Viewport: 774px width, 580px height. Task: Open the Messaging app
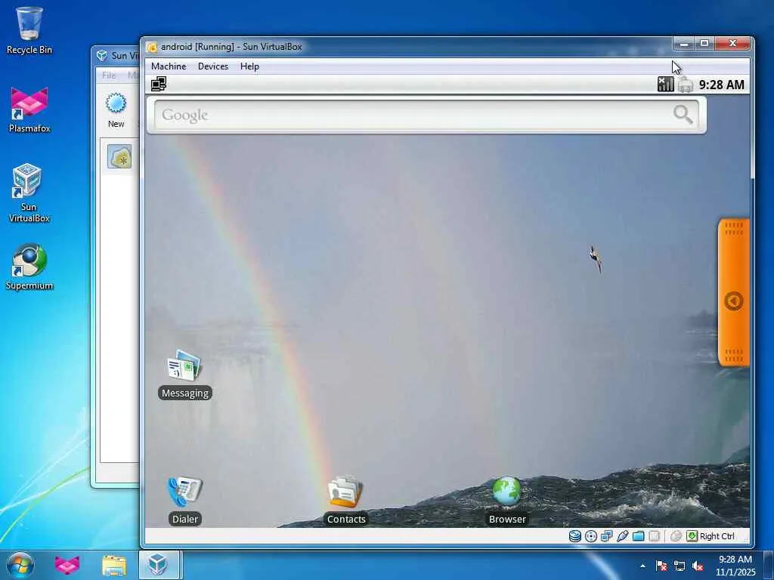[184, 375]
